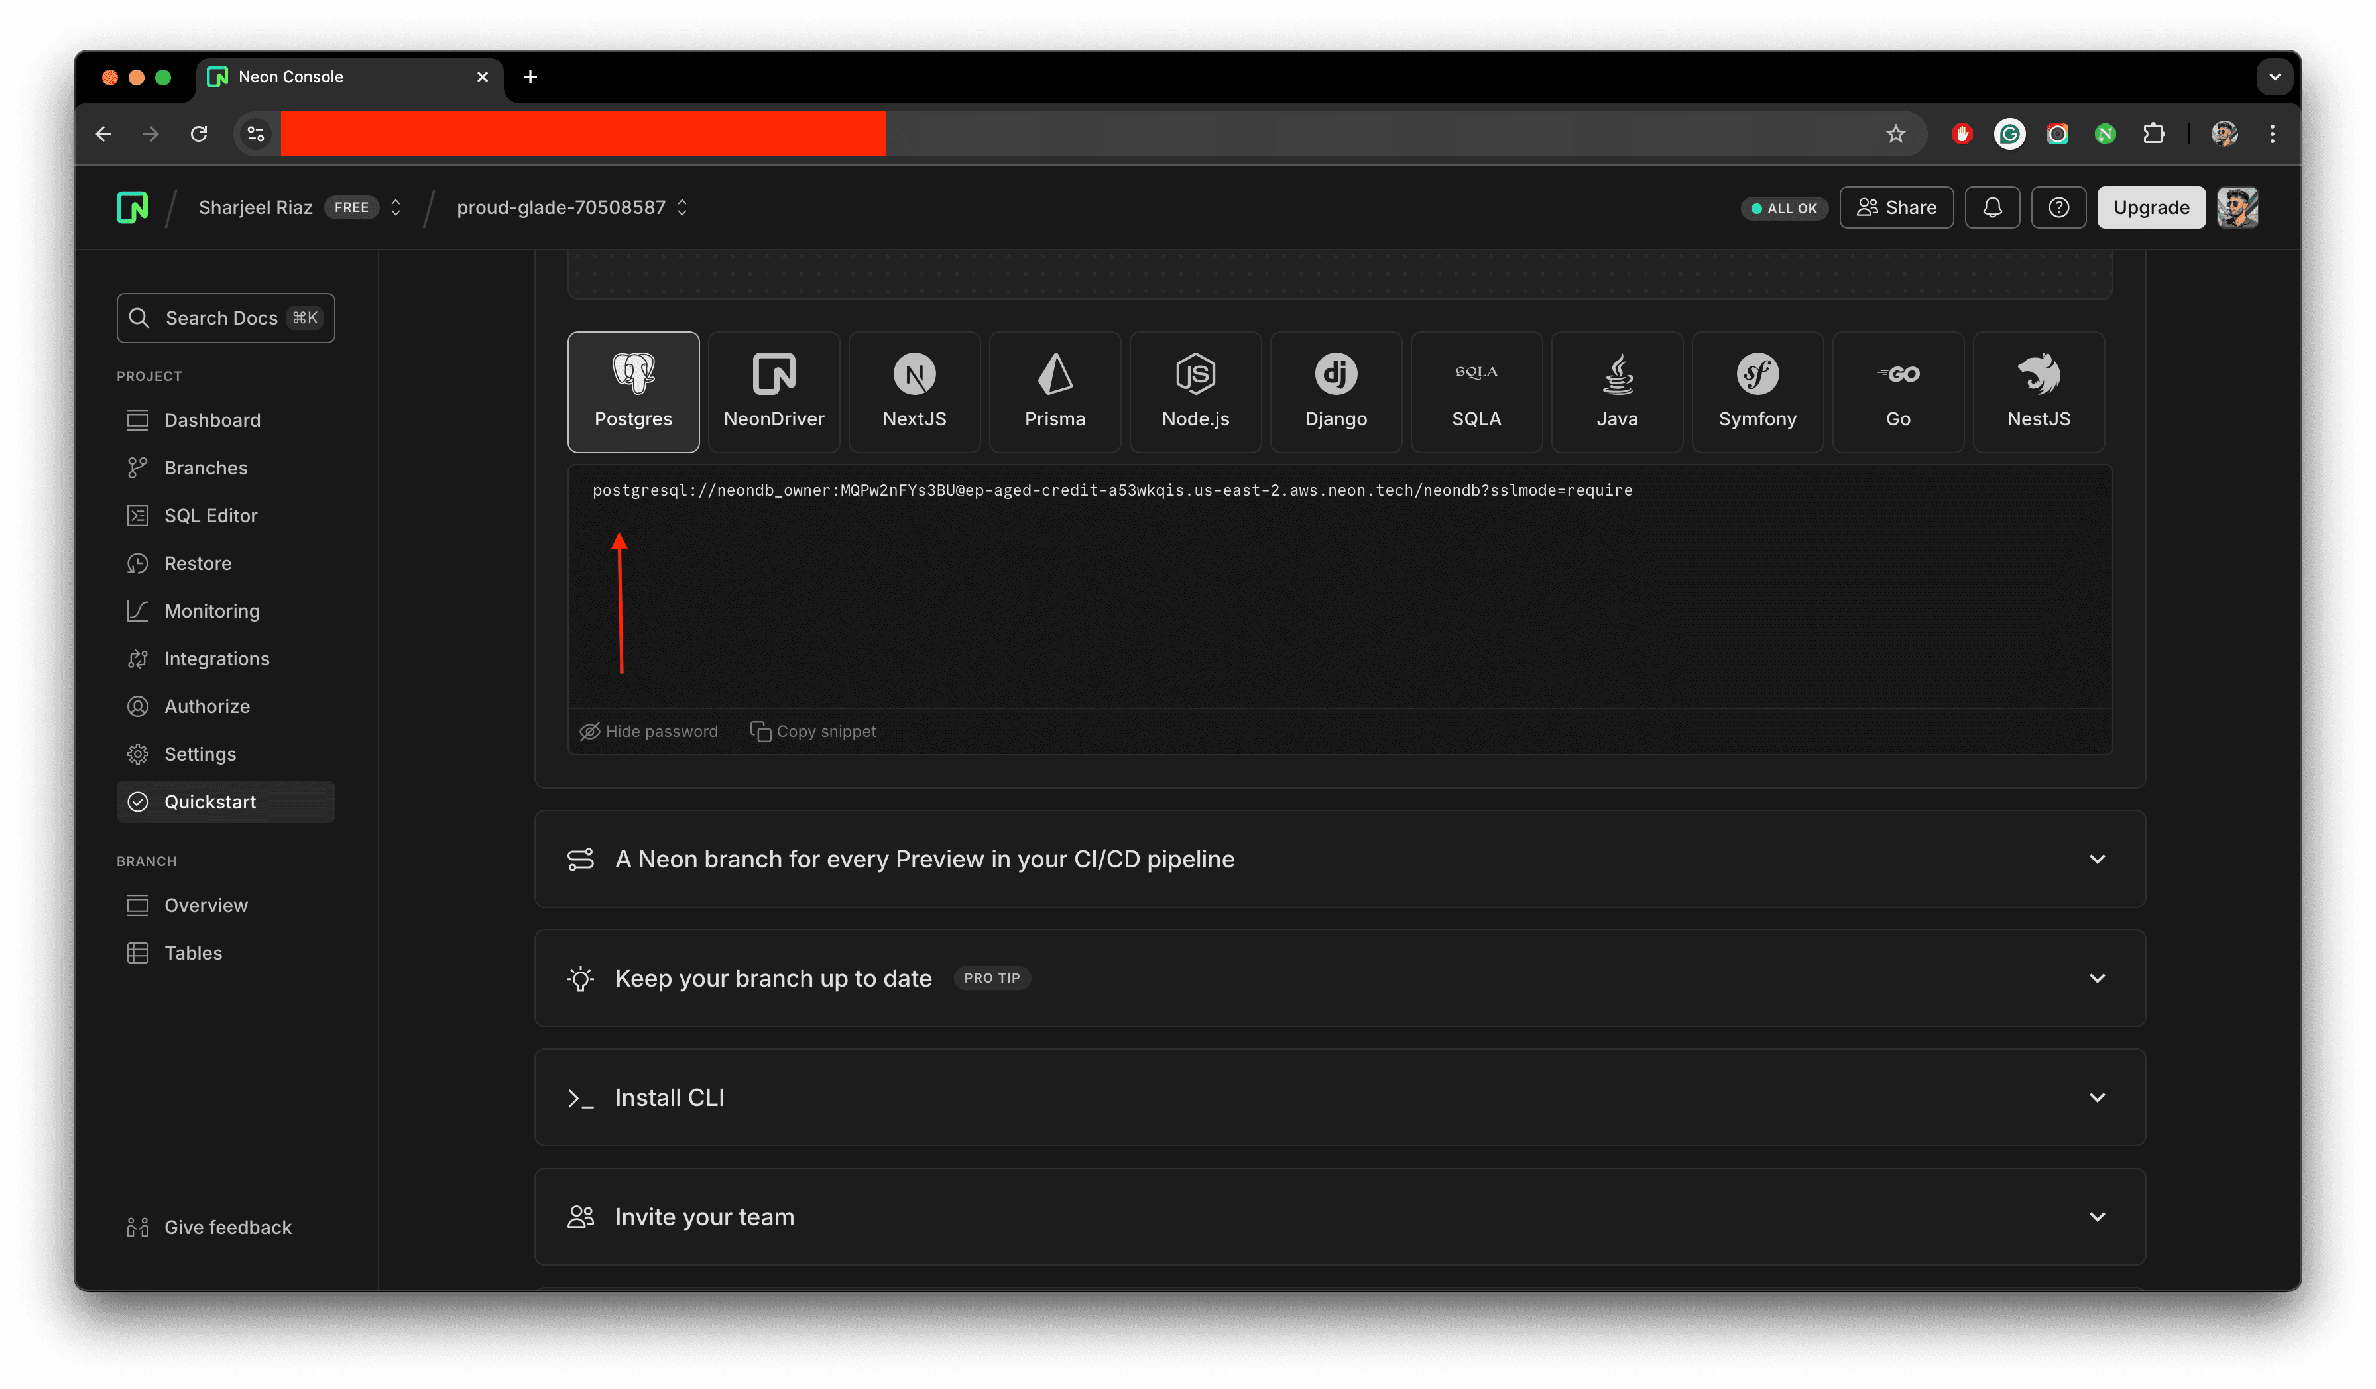This screenshot has height=1389, width=2376.
Task: Select the NestJS tab
Action: (2037, 392)
